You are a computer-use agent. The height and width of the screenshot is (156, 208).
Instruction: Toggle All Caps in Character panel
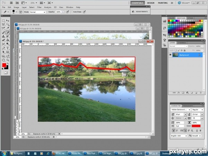coord(182,131)
